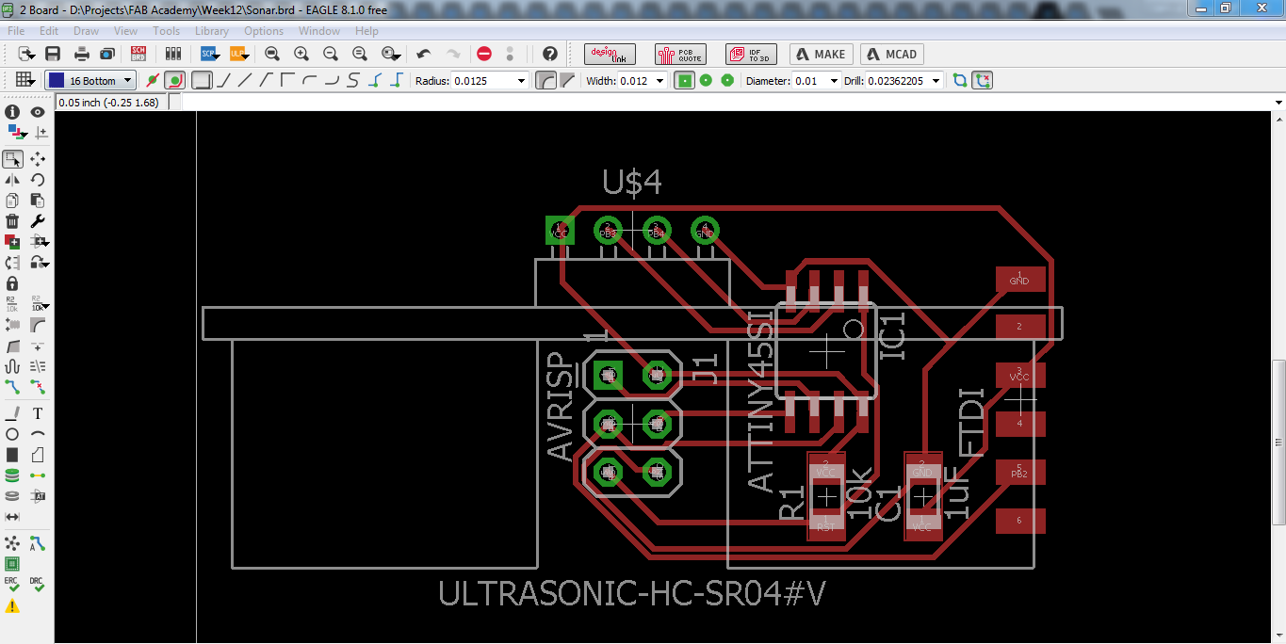Open the library manager icon
The width and height of the screenshot is (1286, 644).
pyautogui.click(x=171, y=54)
